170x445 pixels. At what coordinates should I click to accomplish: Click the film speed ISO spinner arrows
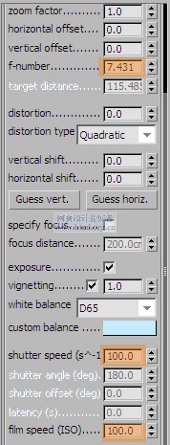pyautogui.click(x=151, y=431)
